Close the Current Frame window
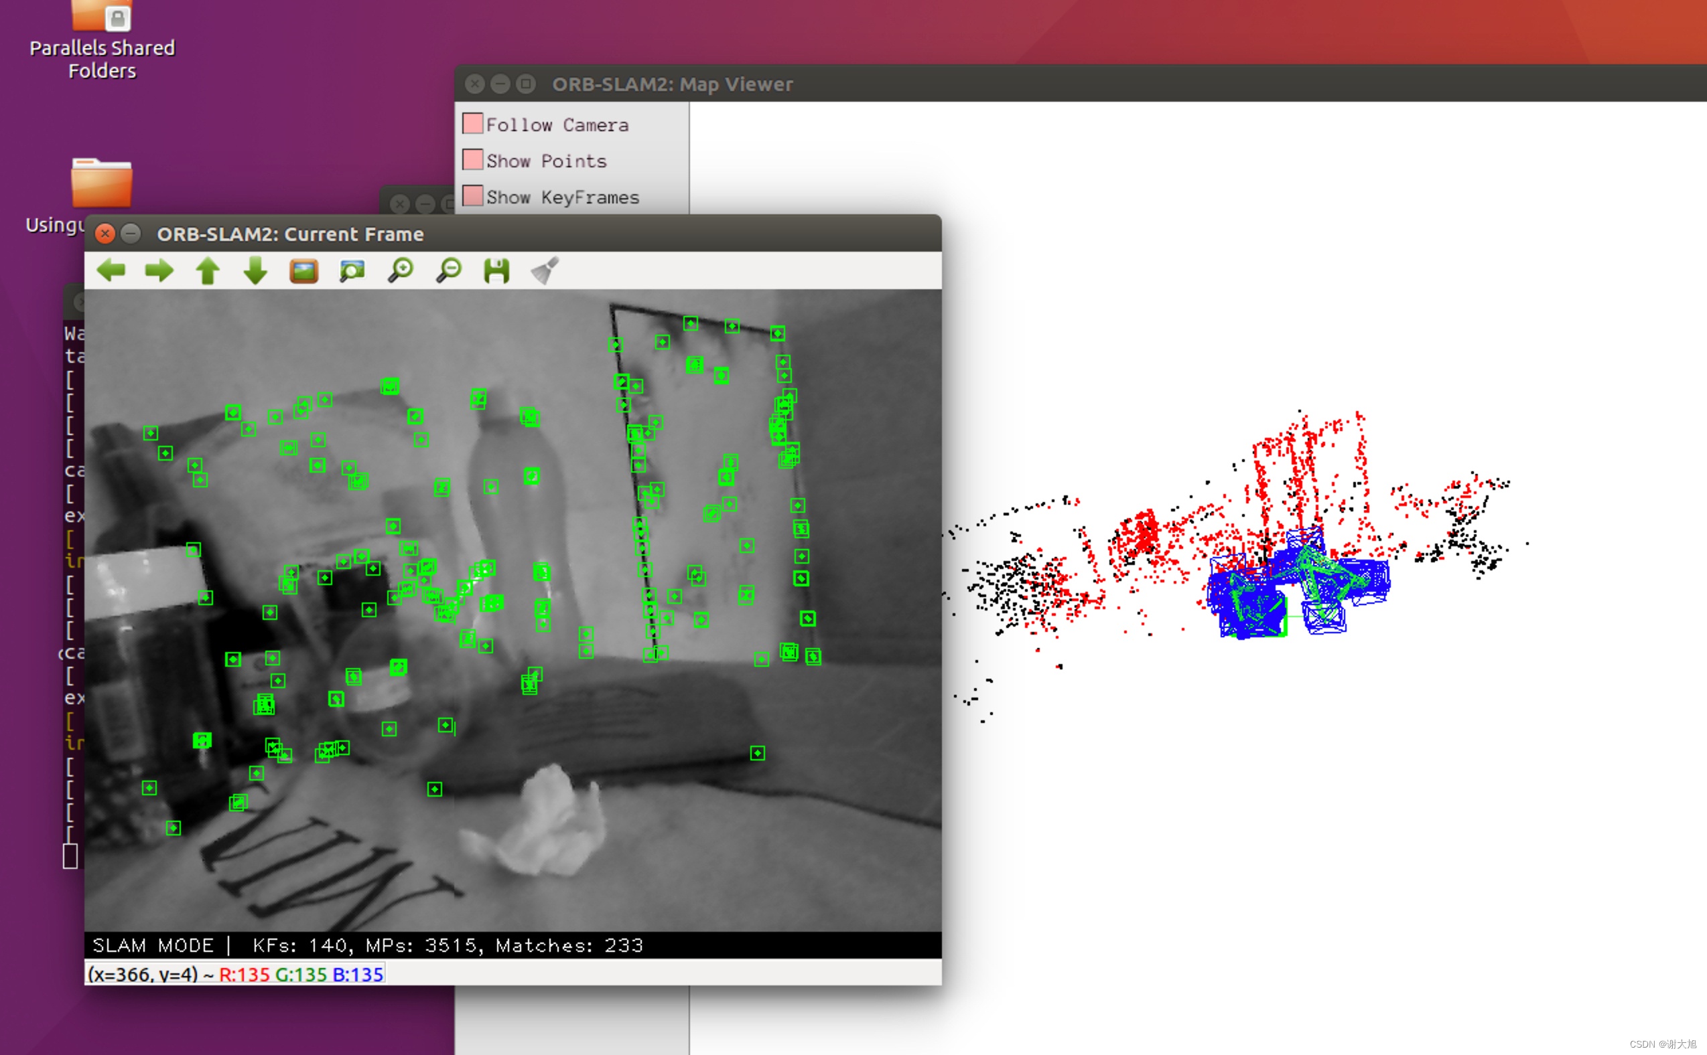The height and width of the screenshot is (1055, 1707). (105, 233)
